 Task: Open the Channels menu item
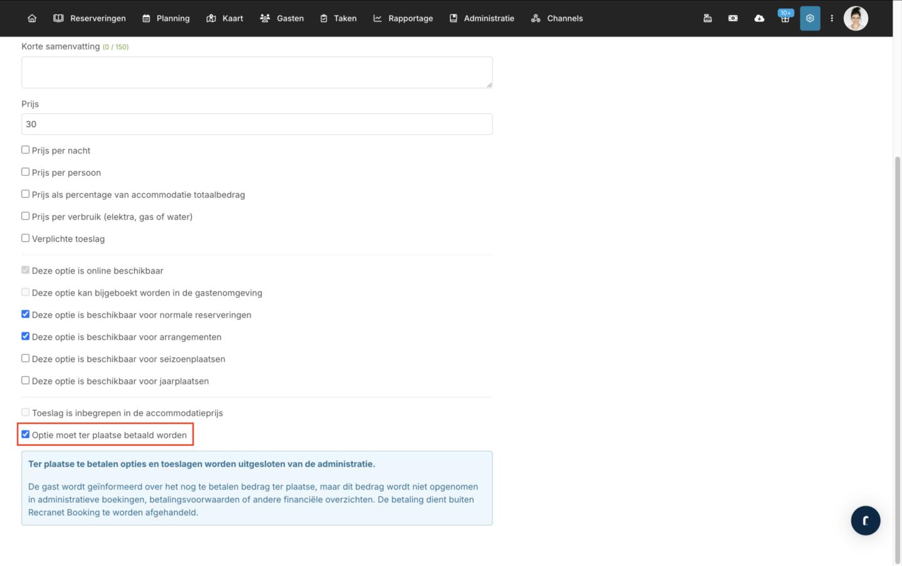point(557,18)
